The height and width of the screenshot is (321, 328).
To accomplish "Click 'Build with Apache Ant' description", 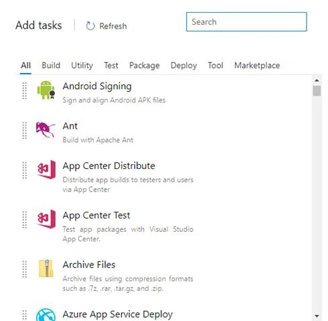I will click(98, 140).
